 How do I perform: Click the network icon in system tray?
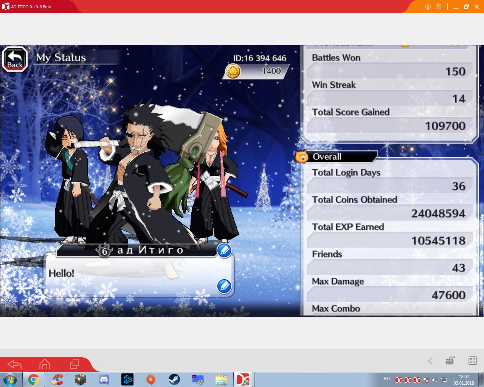point(444,379)
